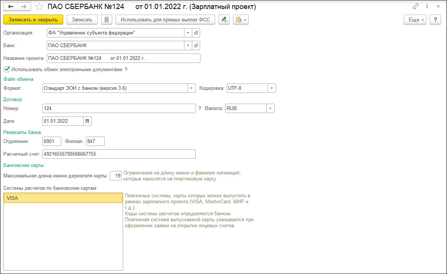Expand the Валюта RUB dropdown

pyautogui.click(x=270, y=109)
